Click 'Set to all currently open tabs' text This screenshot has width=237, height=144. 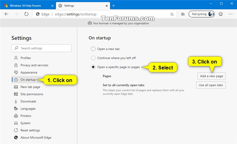click(x=124, y=85)
